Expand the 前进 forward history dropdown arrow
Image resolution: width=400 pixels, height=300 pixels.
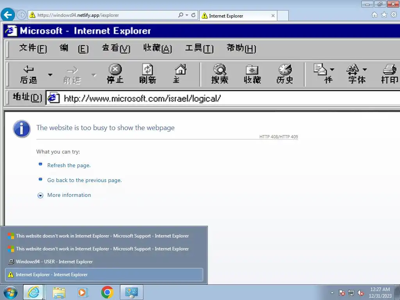(94, 75)
